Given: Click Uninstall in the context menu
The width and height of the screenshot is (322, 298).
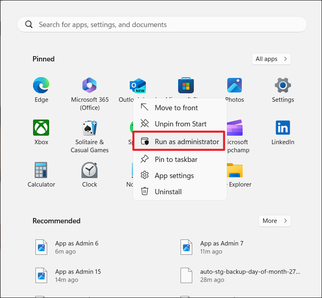Looking at the screenshot, I should tap(168, 192).
